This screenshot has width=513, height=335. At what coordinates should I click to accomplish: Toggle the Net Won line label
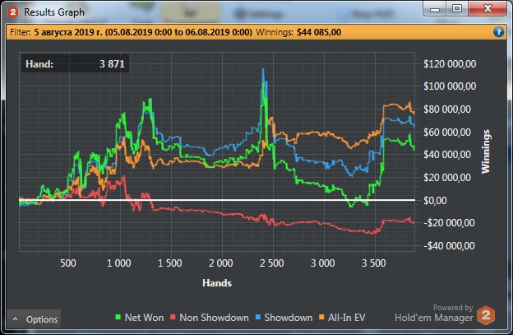pos(145,318)
